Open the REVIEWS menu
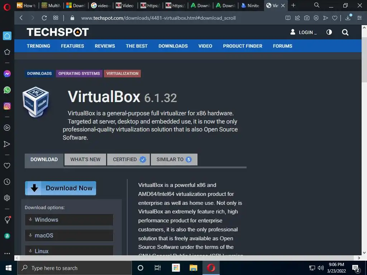The image size is (367, 275). (x=105, y=46)
